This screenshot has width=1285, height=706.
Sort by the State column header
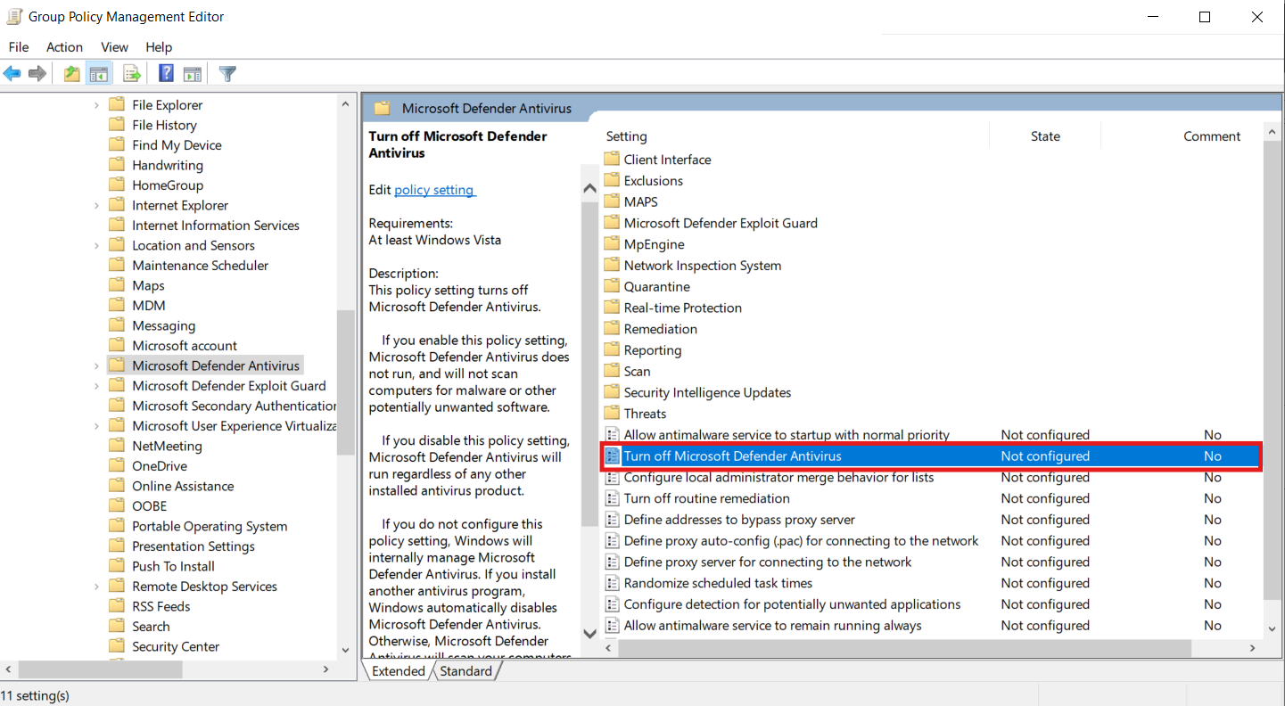coord(1045,136)
